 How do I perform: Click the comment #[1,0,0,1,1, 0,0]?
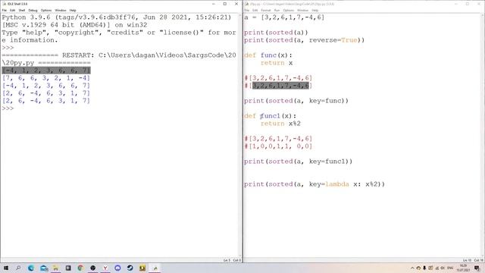278,146
